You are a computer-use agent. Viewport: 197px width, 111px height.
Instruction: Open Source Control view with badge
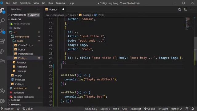coord(2,31)
